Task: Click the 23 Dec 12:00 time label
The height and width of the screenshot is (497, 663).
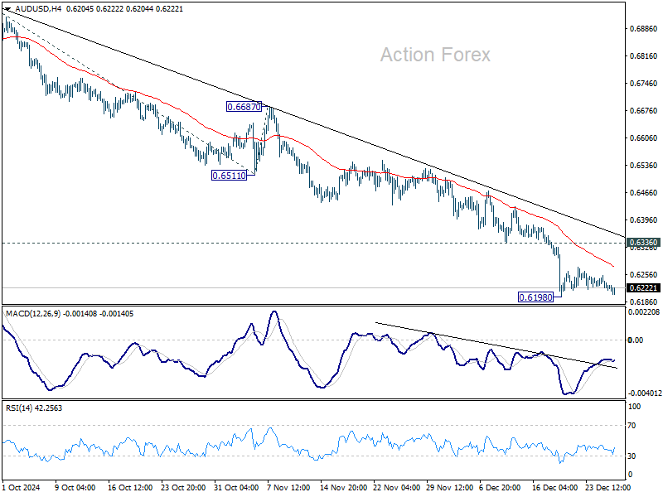Action: 607,487
